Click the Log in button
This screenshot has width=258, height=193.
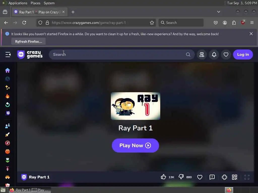243,55
